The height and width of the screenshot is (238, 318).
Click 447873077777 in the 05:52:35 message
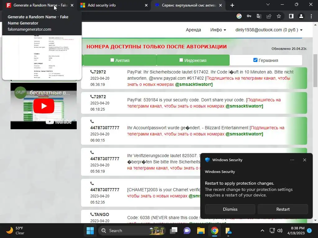(105, 190)
